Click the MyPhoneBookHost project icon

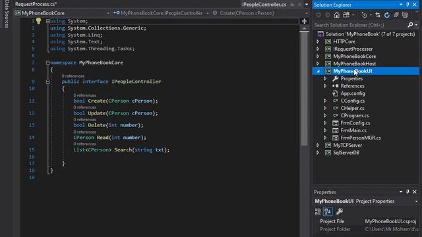(328, 64)
